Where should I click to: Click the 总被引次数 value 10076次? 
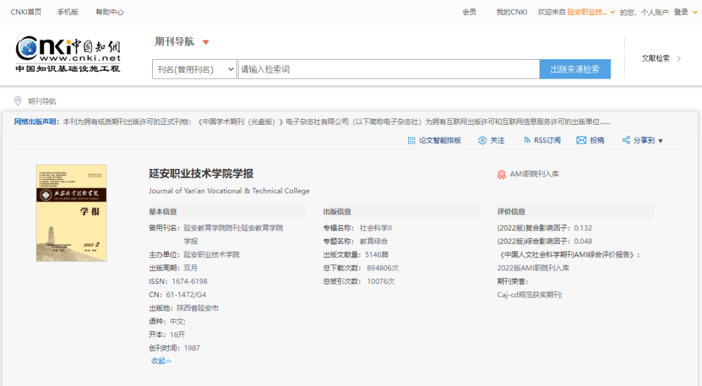(x=381, y=281)
